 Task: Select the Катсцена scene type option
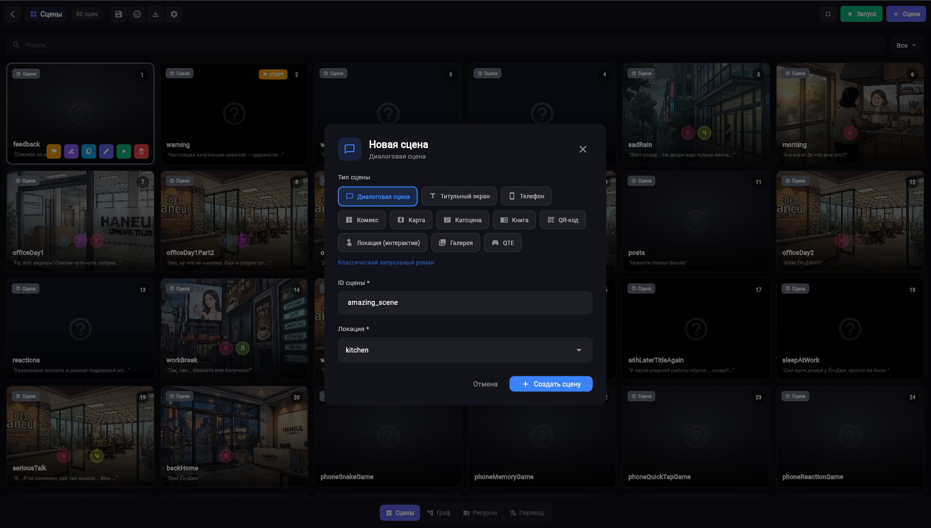462,220
